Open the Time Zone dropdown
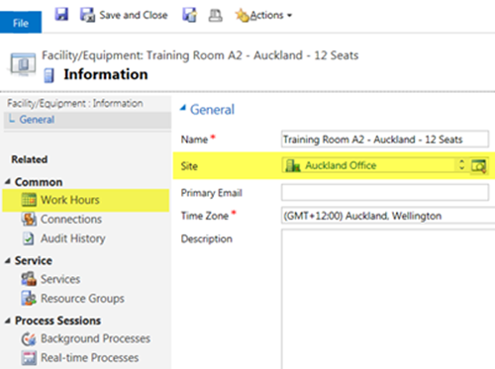 (388, 216)
